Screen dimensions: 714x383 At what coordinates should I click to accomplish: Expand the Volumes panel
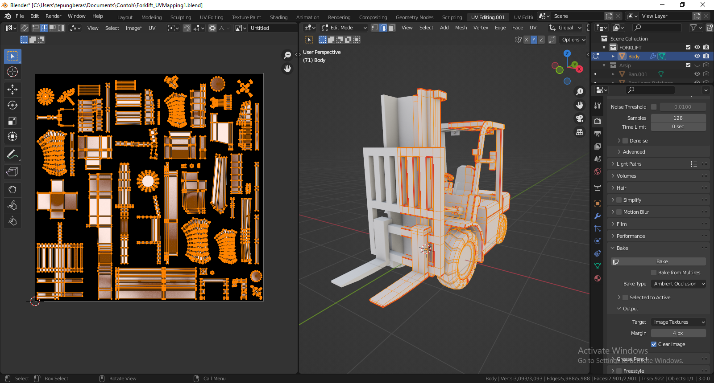pos(626,176)
